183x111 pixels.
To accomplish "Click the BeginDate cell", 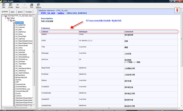I will tap(60, 70).
